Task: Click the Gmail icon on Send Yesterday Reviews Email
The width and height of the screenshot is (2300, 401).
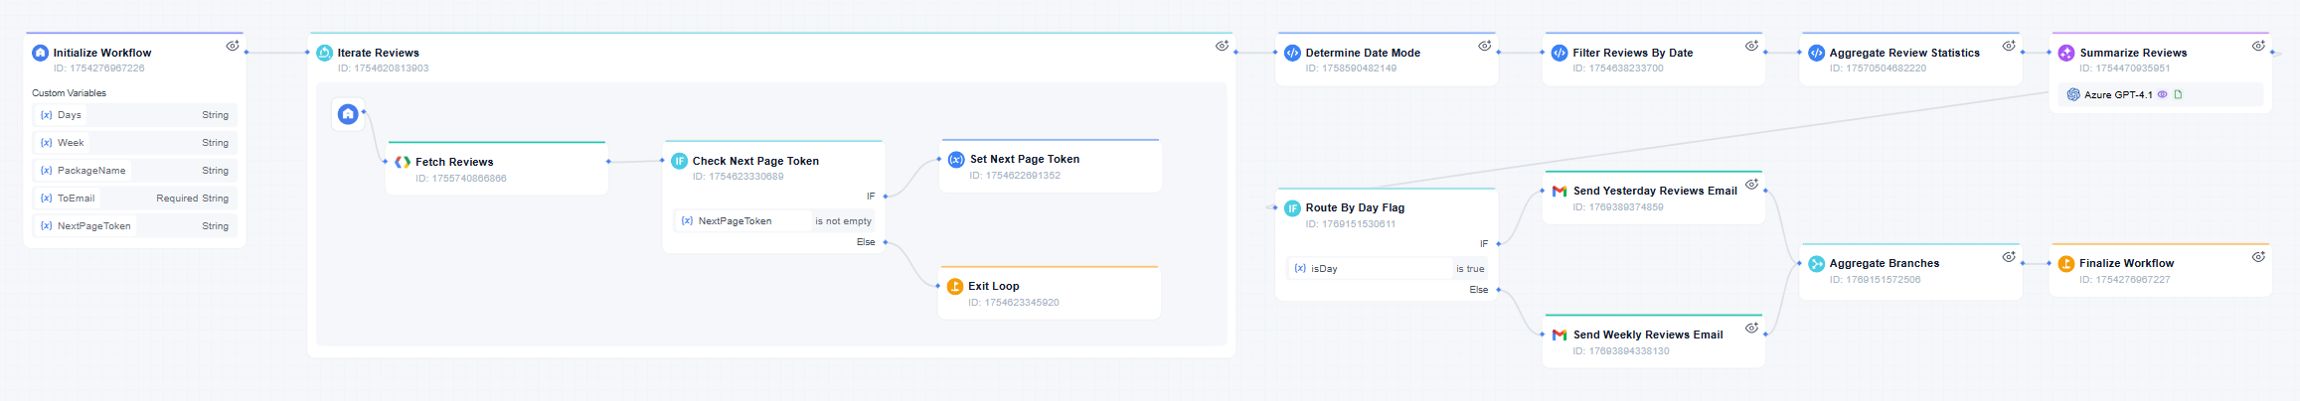Action: tap(1560, 191)
